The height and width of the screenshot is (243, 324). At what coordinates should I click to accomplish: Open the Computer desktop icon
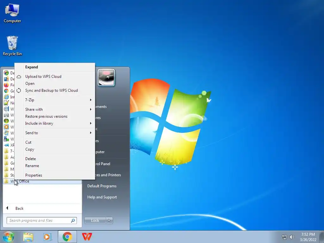pyautogui.click(x=12, y=13)
